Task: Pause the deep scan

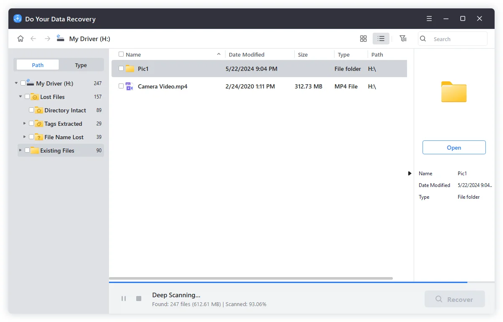Action: coord(124,299)
